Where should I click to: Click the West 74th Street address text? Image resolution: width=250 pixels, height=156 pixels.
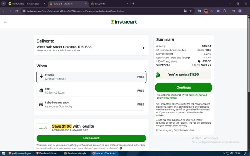(64, 47)
